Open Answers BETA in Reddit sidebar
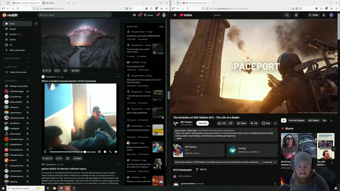The height and width of the screenshot is (191, 340). coord(17,34)
